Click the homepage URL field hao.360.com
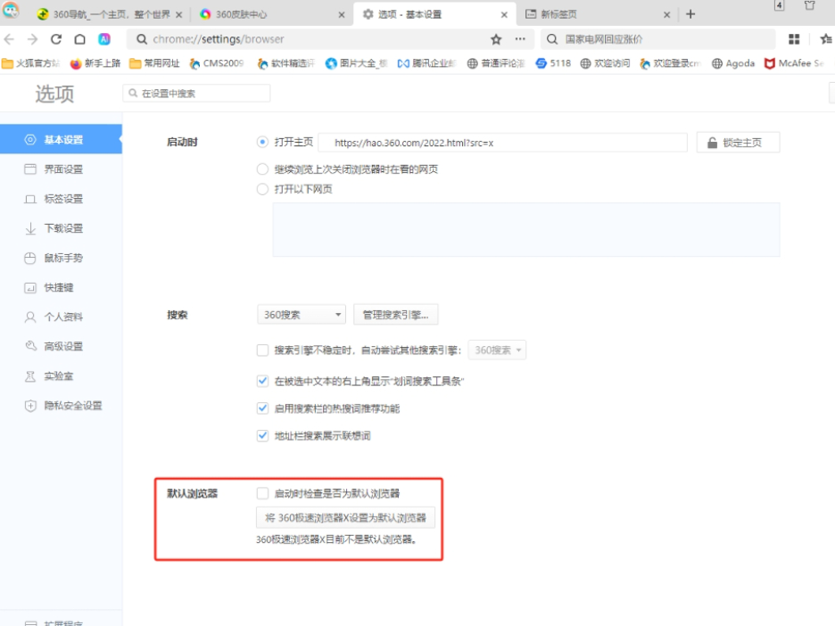835x626 pixels. pyautogui.click(x=503, y=143)
